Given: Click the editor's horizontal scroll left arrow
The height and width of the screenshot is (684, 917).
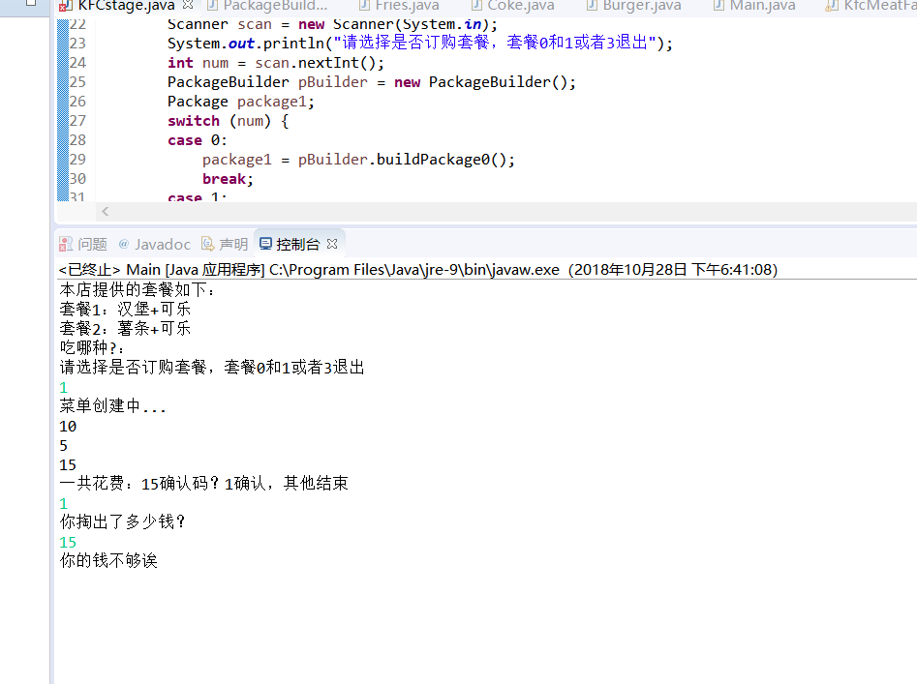Looking at the screenshot, I should point(105,211).
